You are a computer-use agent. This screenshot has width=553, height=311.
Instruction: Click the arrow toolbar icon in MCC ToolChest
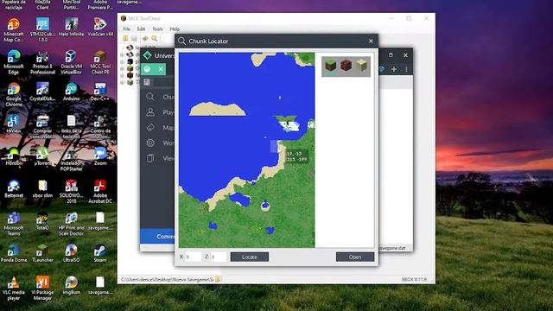pyautogui.click(x=145, y=38)
